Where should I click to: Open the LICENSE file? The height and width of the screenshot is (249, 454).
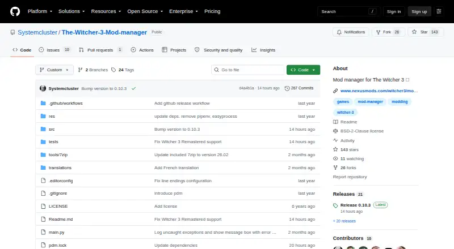(58, 206)
